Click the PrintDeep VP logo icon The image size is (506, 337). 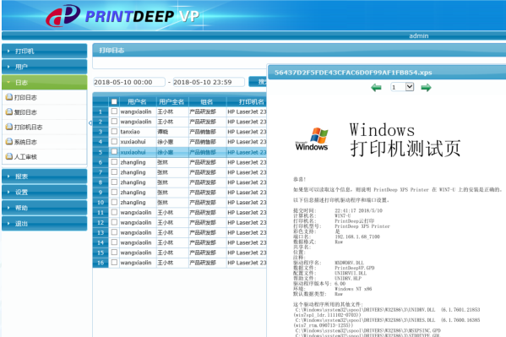click(63, 15)
